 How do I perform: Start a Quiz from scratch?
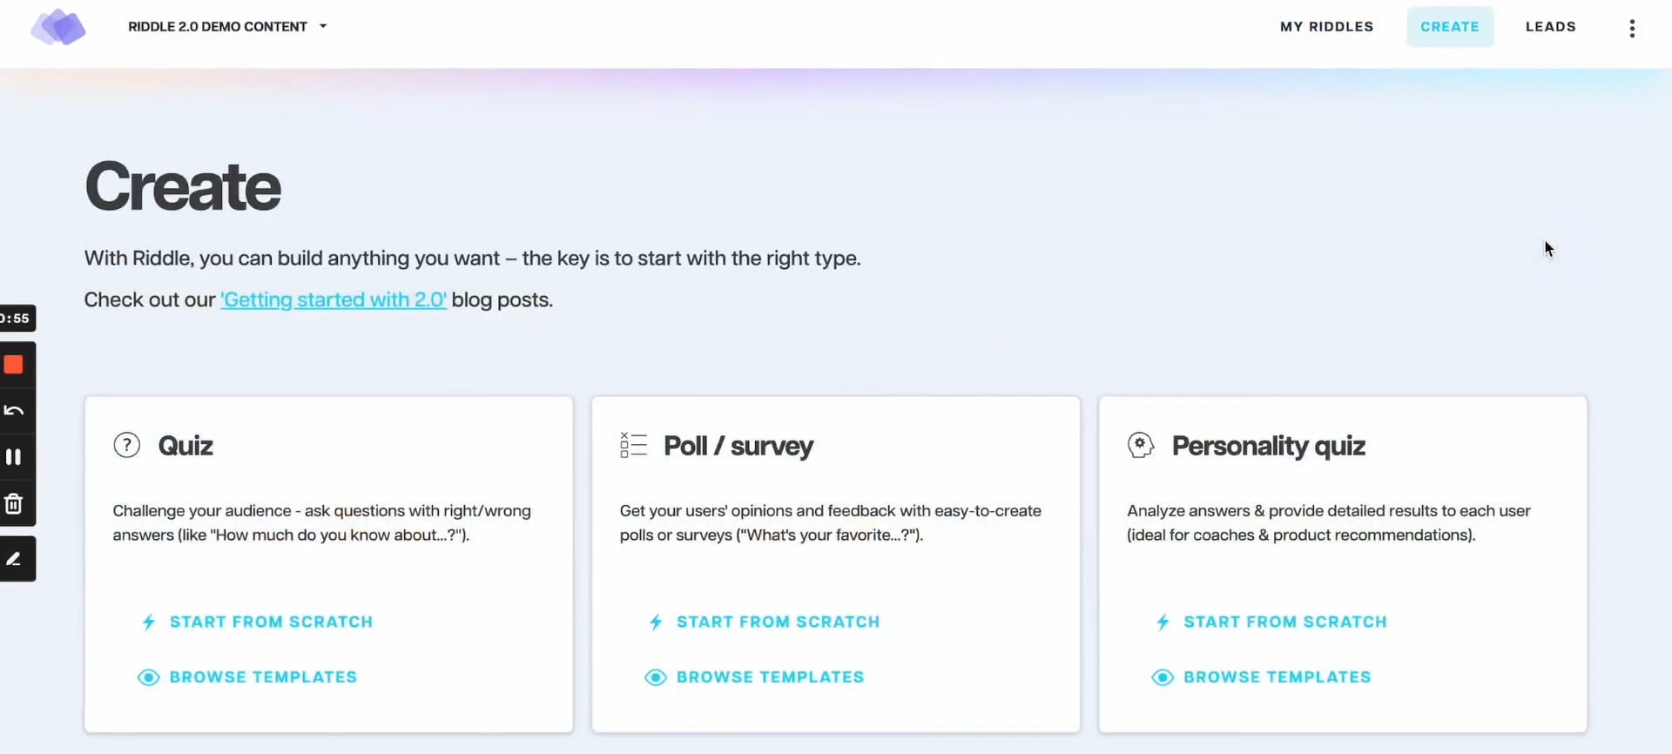[x=257, y=622]
